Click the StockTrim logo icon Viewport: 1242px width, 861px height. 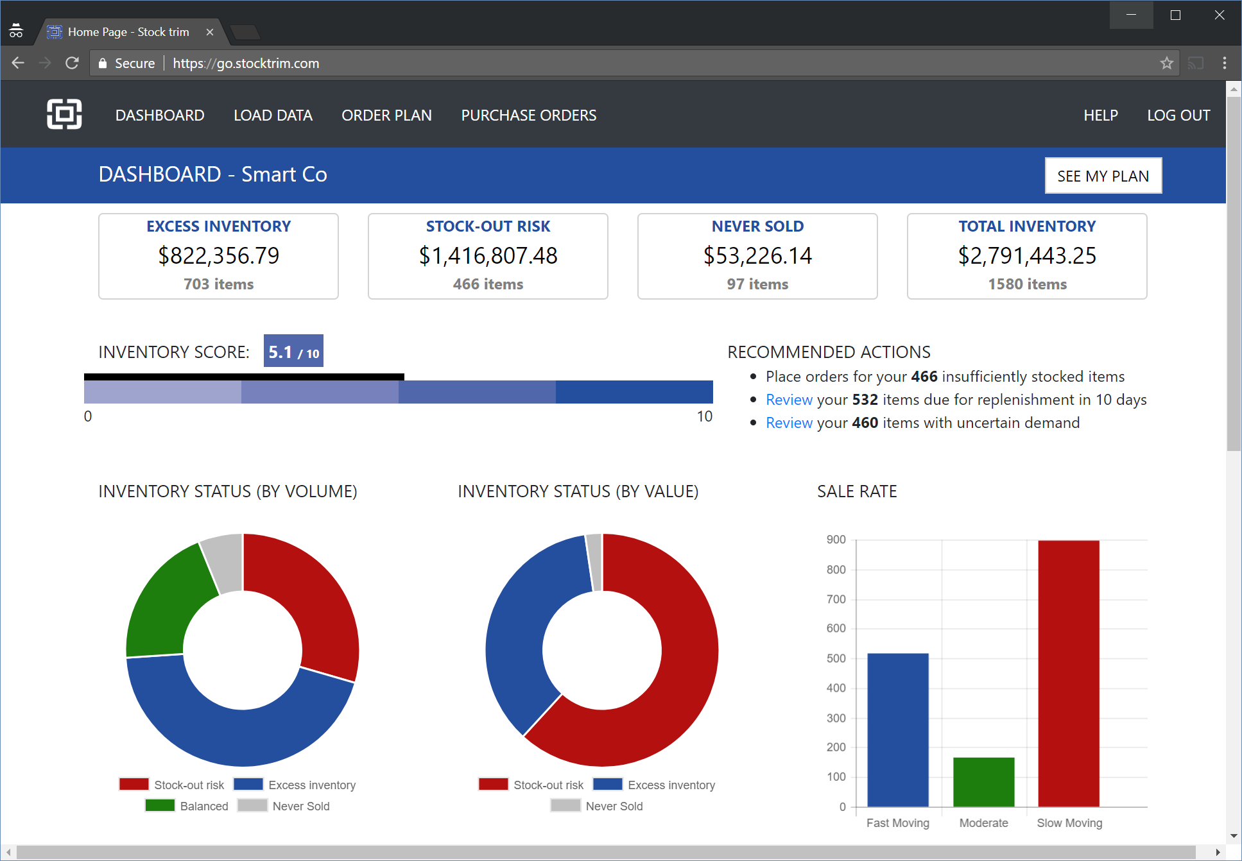(x=64, y=115)
